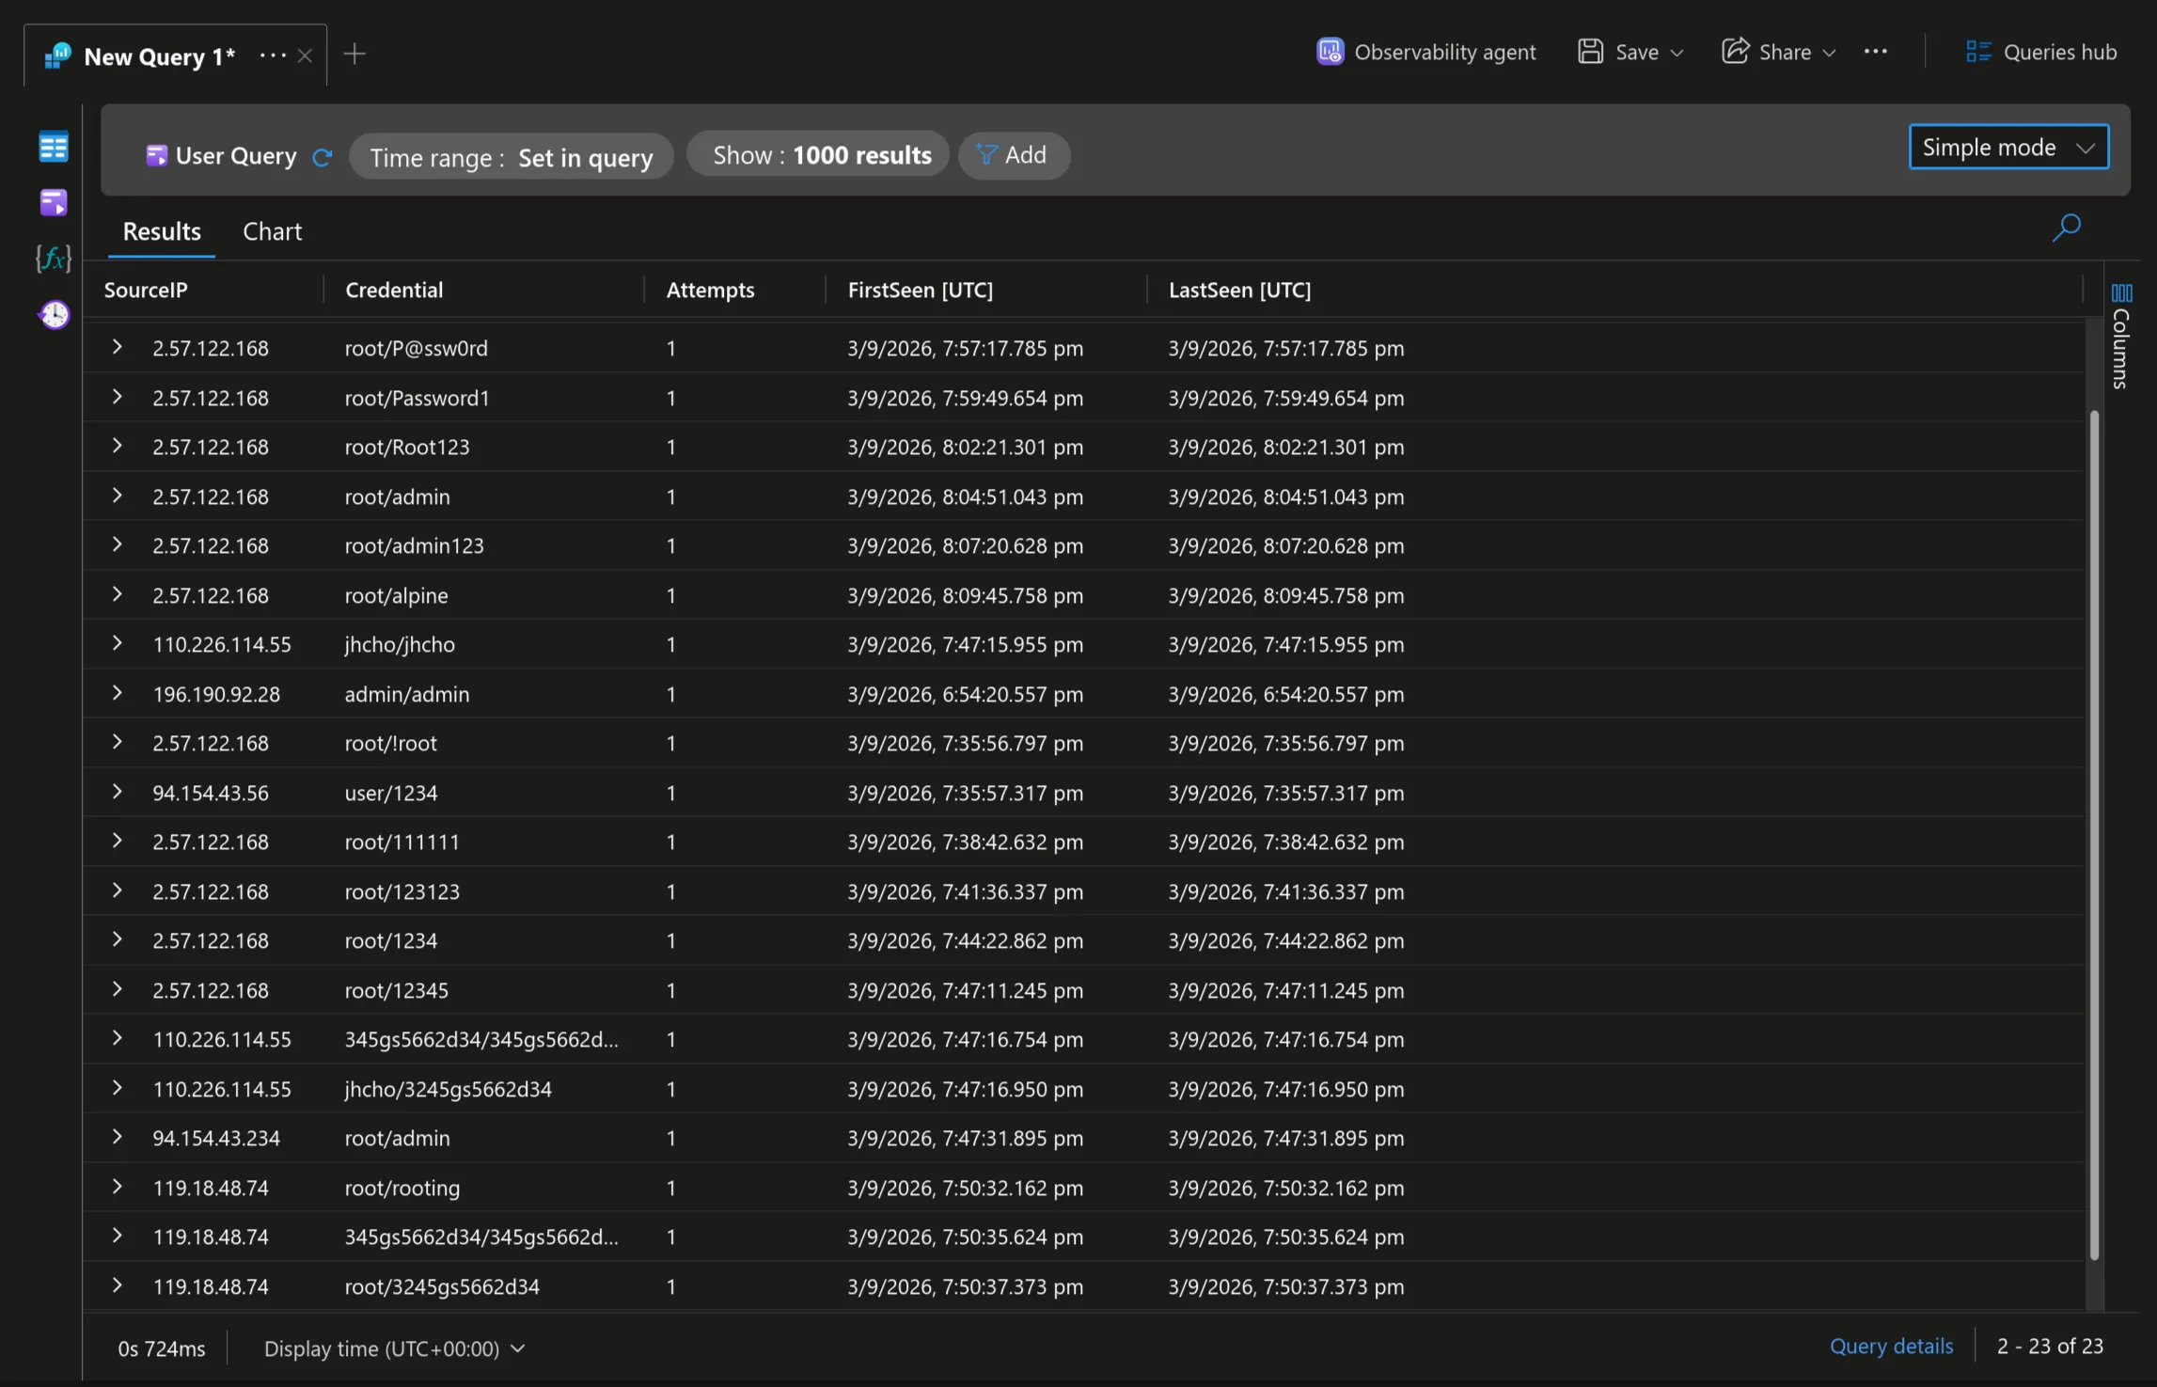Open the Save dropdown arrow
The height and width of the screenshot is (1387, 2157).
pyautogui.click(x=1677, y=53)
